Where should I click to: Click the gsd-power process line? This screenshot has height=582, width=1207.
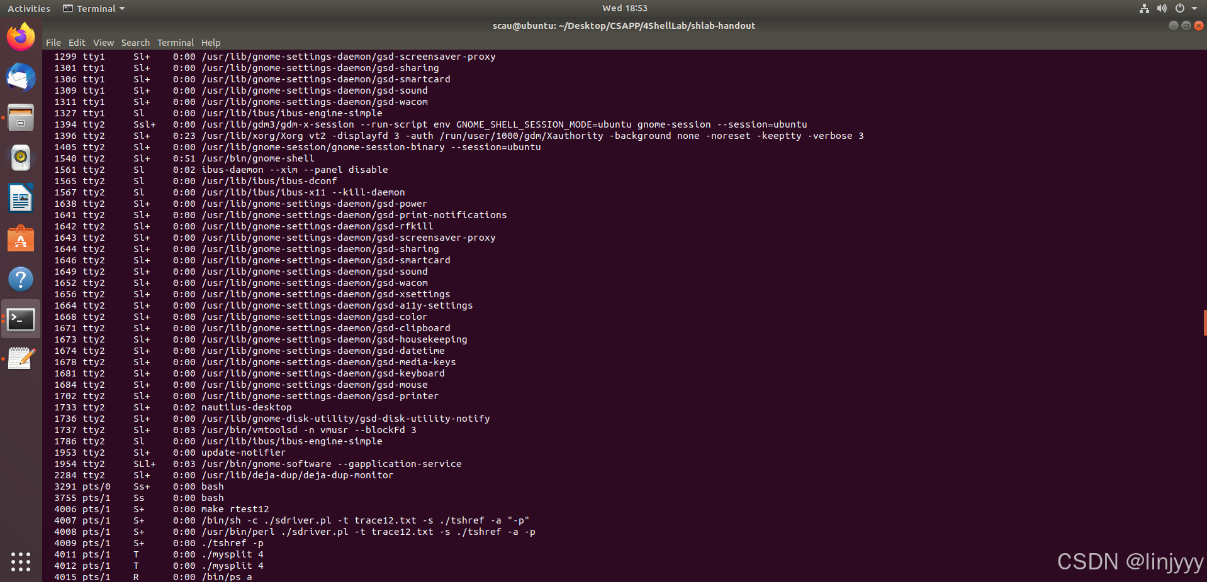(240, 204)
